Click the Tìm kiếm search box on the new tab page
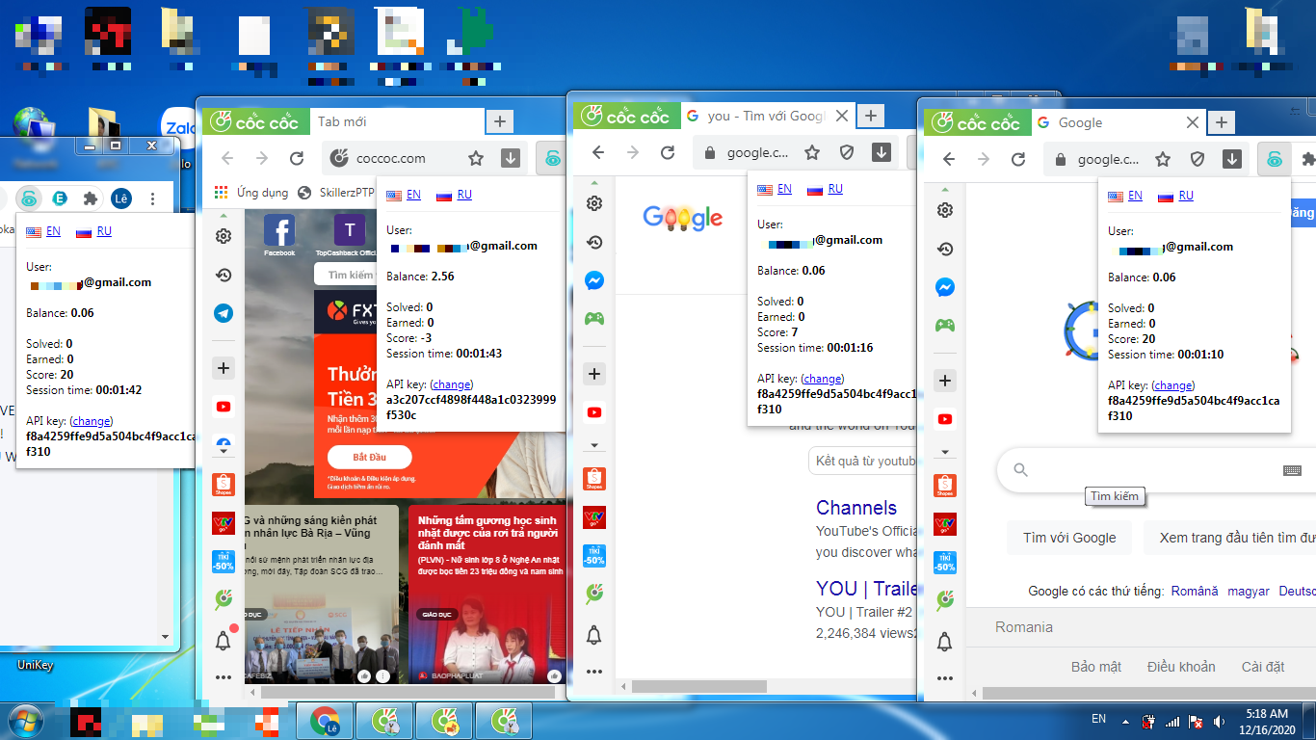 point(345,275)
